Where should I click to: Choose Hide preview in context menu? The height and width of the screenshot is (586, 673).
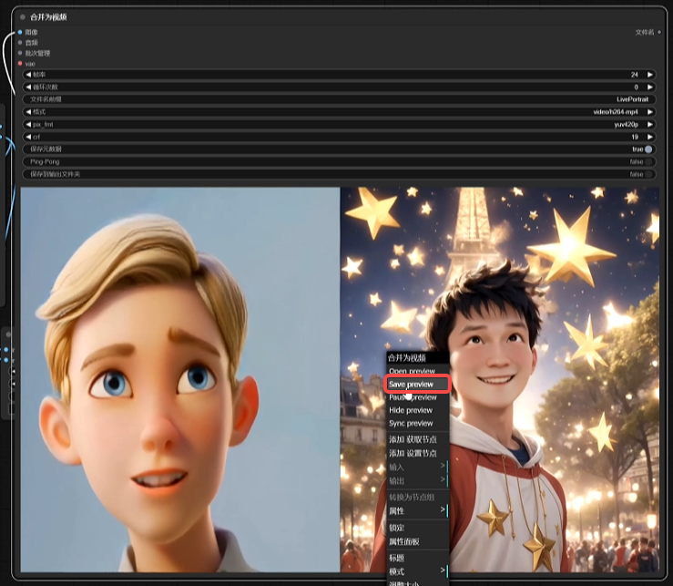[x=418, y=411]
